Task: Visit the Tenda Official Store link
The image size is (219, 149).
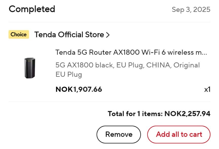Action: click(69, 35)
